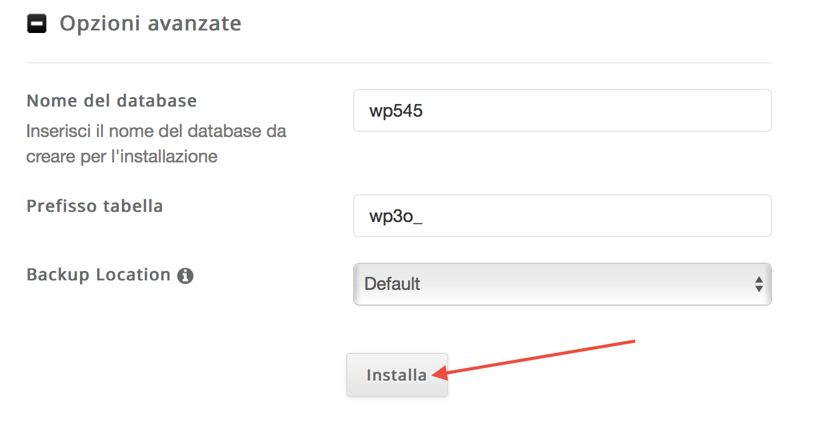Focus the Nome del database input field

coord(562,110)
